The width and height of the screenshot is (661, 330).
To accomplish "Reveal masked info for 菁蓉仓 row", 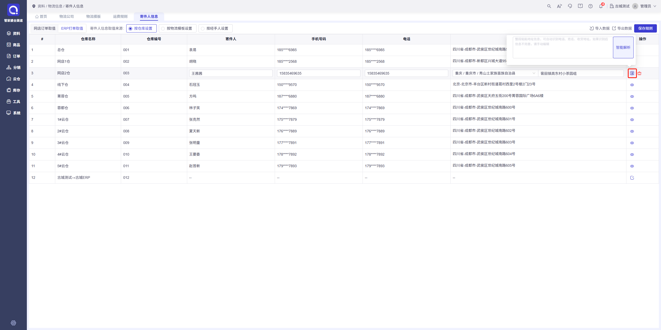I will pyautogui.click(x=632, y=96).
